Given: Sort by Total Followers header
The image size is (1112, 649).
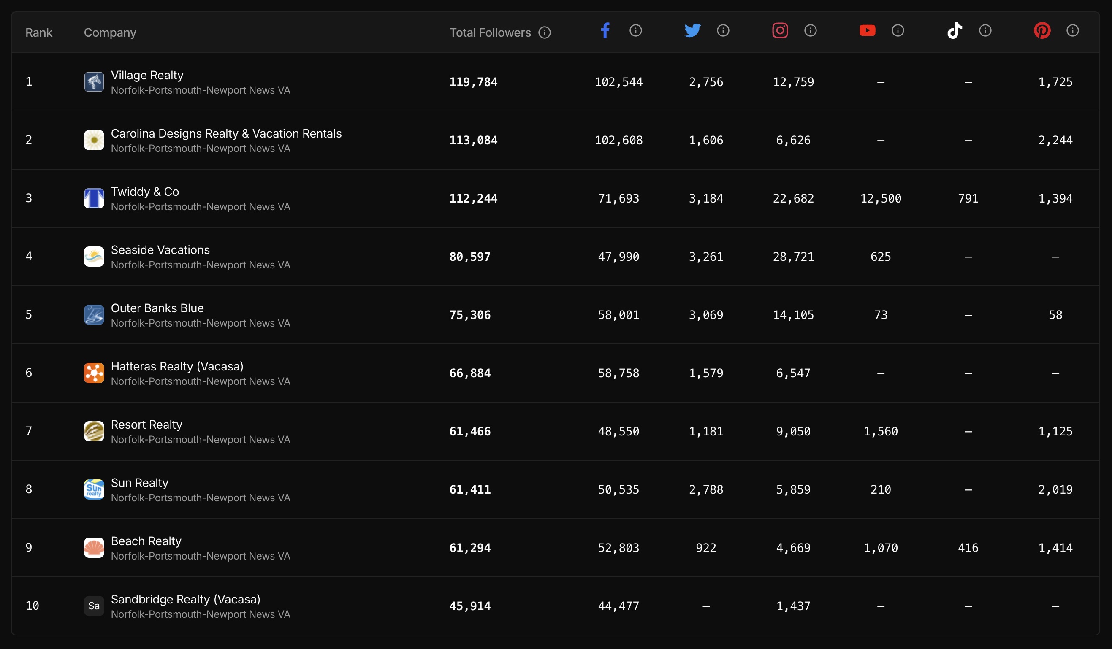Looking at the screenshot, I should pos(490,32).
